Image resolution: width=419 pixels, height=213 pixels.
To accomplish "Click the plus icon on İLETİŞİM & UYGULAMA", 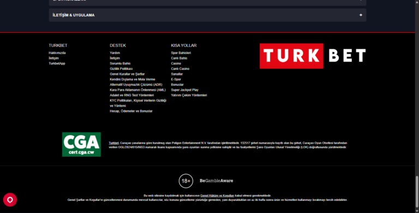I will 361,15.
